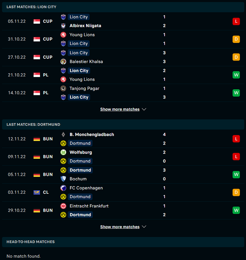The image size is (246, 260).
Task: Expand more Dortmund matches
Action: [x=120, y=227]
